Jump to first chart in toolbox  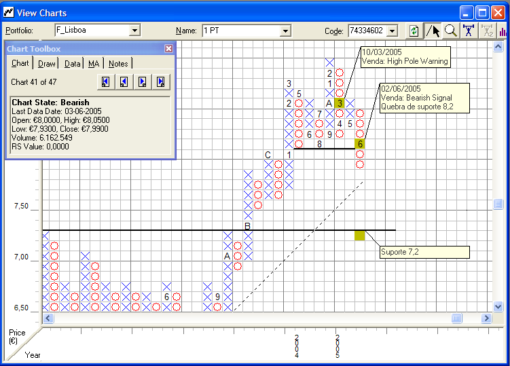[x=106, y=81]
